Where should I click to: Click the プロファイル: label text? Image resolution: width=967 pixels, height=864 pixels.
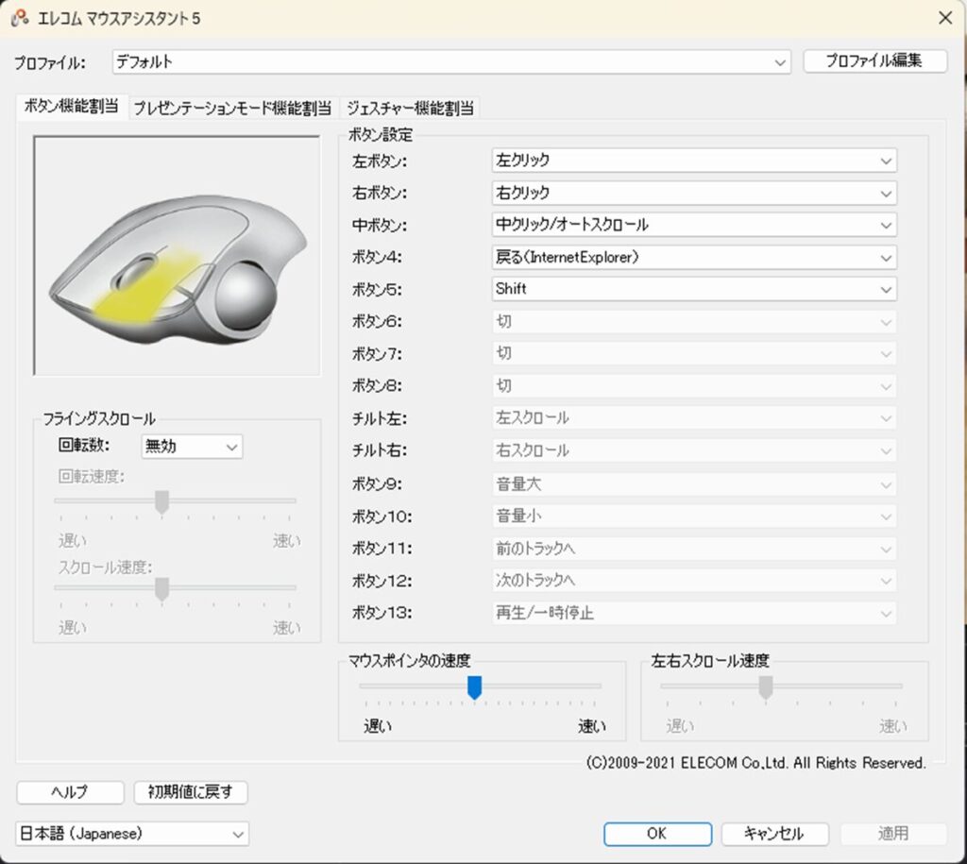click(x=50, y=63)
